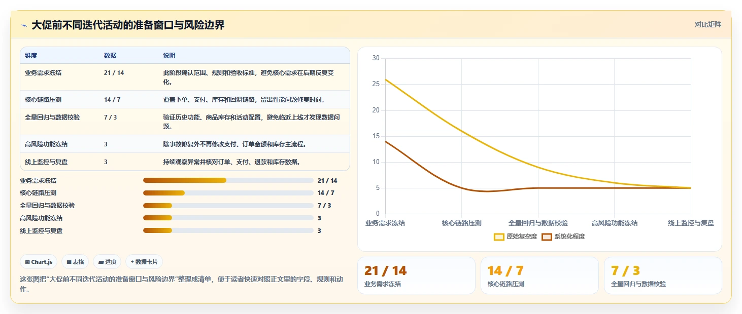The image size is (742, 314).
Task: Click the 全量回归与数据校验 progress bar
Action: coord(228,206)
